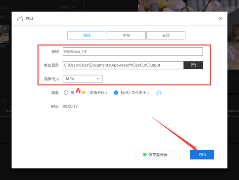Close the 导出 export dialog
The image size is (239, 180).
pyautogui.click(x=221, y=18)
